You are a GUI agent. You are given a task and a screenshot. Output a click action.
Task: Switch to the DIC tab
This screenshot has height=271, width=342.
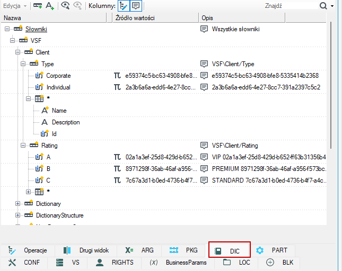pyautogui.click(x=230, y=250)
